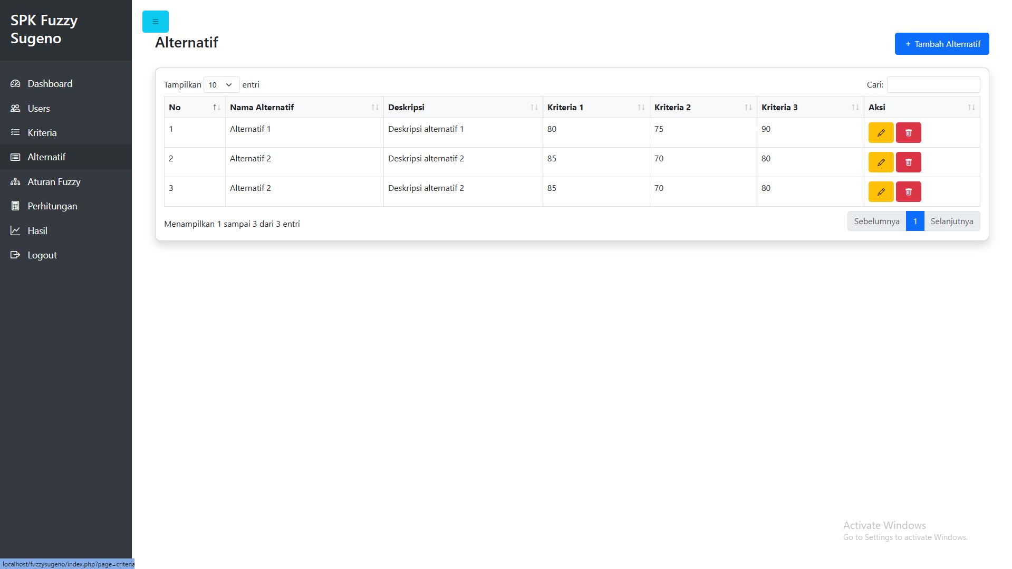This screenshot has width=1012, height=569.
Task: Click the Dashboard gauge icon in the sidebar
Action: tap(15, 84)
